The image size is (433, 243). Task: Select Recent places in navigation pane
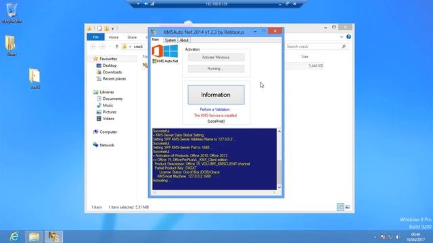tap(114, 79)
